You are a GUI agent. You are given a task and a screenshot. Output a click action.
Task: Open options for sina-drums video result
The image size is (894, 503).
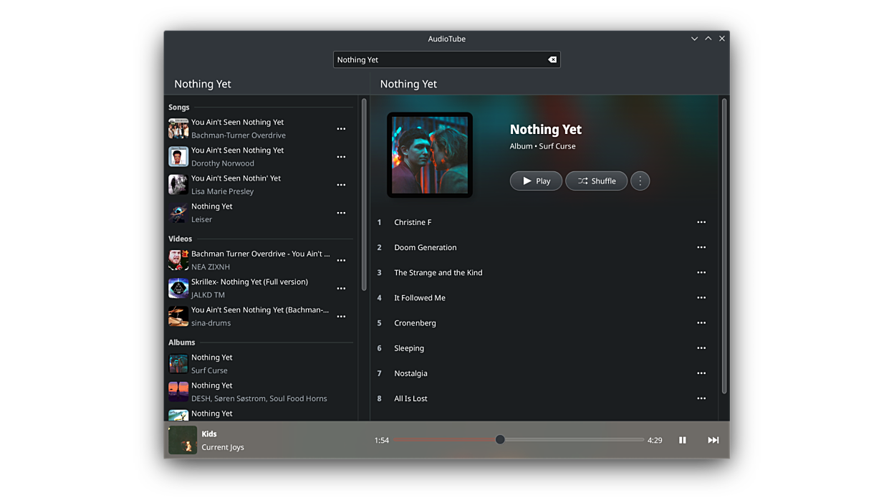tap(341, 316)
